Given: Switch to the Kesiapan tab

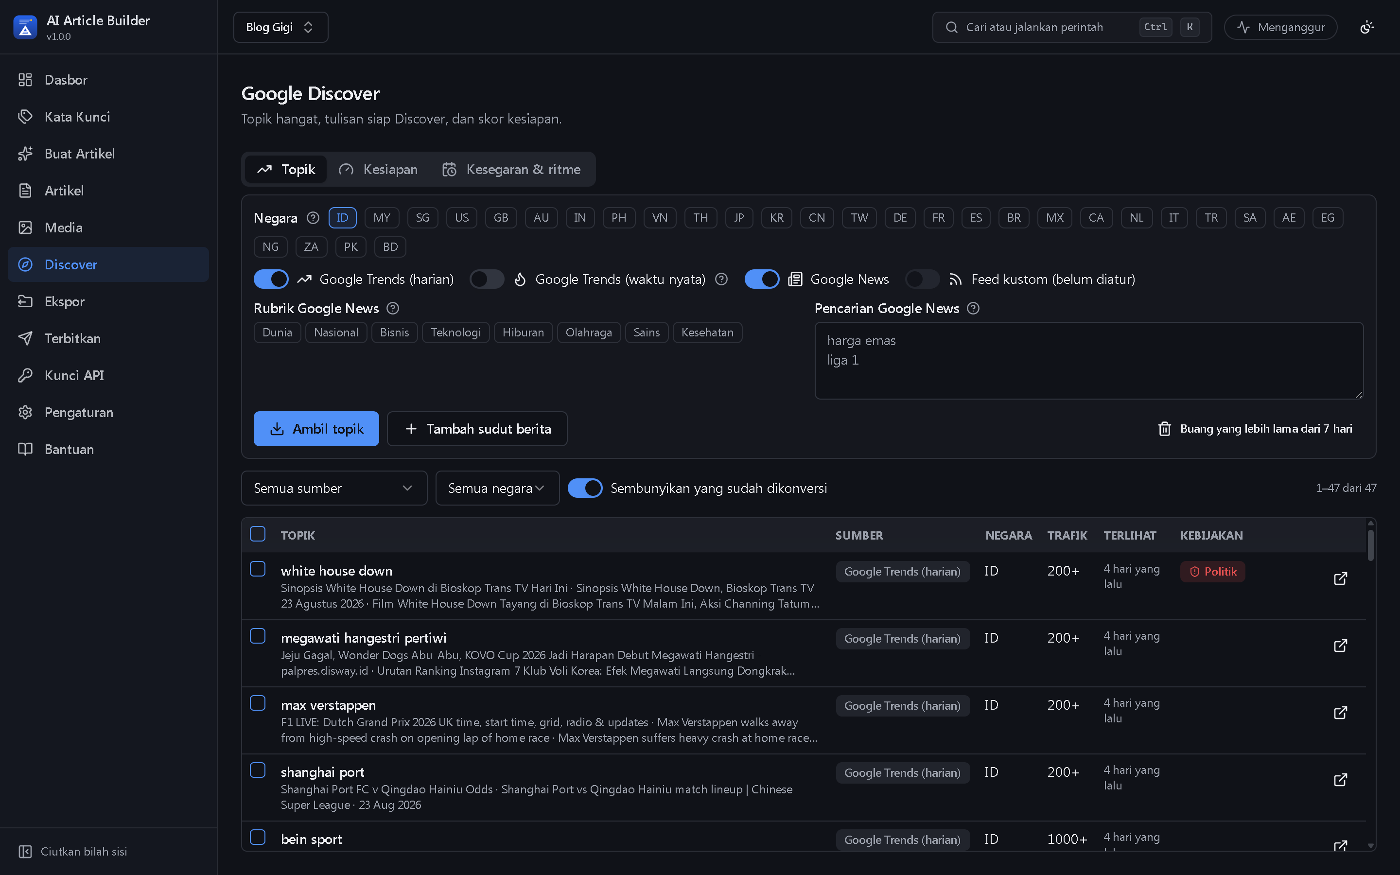Looking at the screenshot, I should [x=378, y=170].
